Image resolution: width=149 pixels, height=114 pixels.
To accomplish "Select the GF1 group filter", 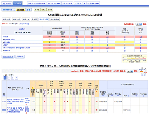I will click(x=37, y=10).
